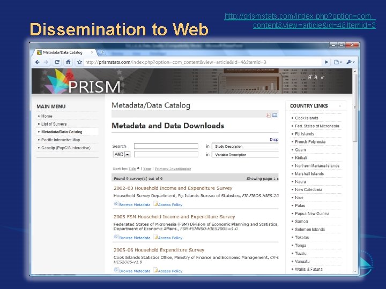386x289 pixels.
Task: Click Browse Metadata icon for 2005-06 survey
Action: pos(116,270)
